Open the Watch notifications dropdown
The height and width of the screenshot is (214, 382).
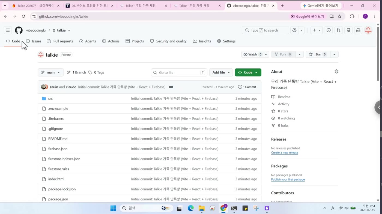pos(255,54)
